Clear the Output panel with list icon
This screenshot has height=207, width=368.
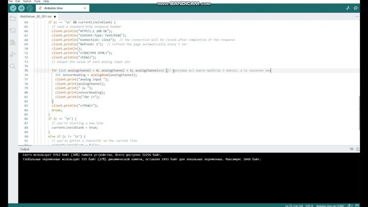(351, 149)
